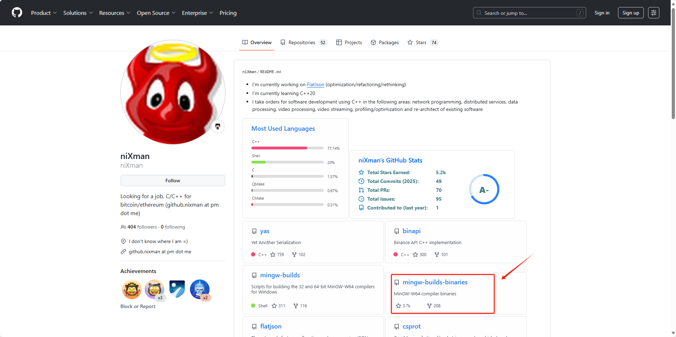Click the yas repository book icon
The width and height of the screenshot is (676, 337).
tap(254, 231)
